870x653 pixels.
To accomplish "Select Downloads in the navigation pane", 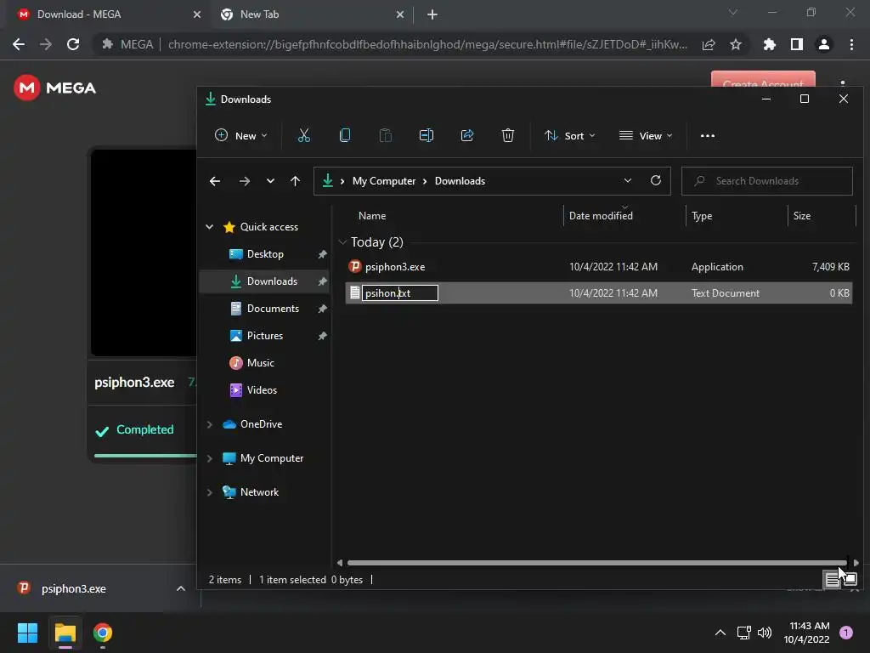I will (265, 281).
